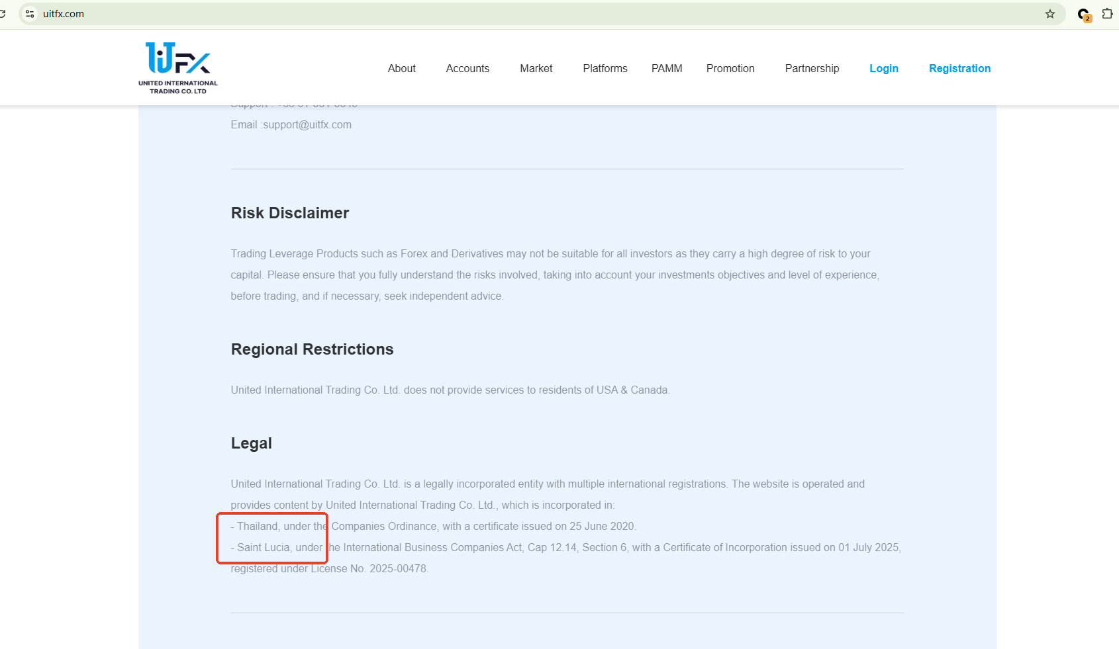The image size is (1119, 649).
Task: Click the Regional Restrictions heading
Action: coord(312,349)
